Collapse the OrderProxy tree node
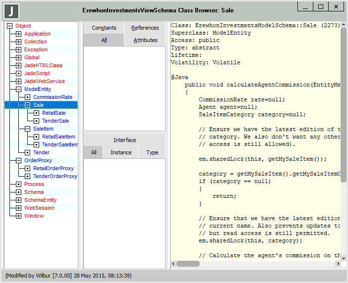Image resolution: width=348 pixels, height=283 pixels. point(18,161)
